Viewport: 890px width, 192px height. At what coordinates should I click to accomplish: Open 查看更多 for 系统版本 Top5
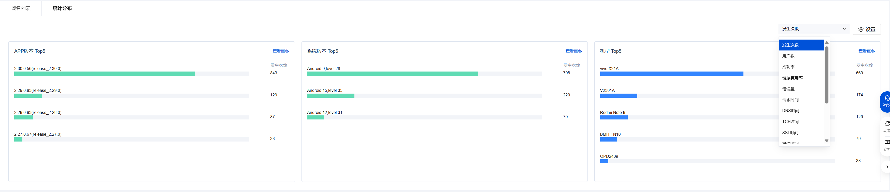[573, 51]
